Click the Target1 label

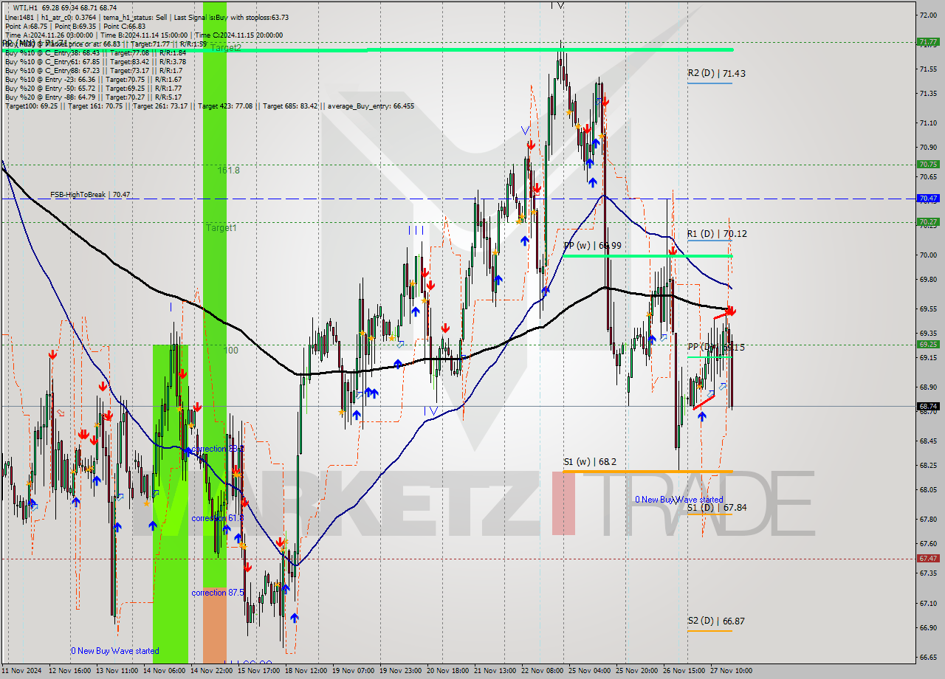pos(221,228)
